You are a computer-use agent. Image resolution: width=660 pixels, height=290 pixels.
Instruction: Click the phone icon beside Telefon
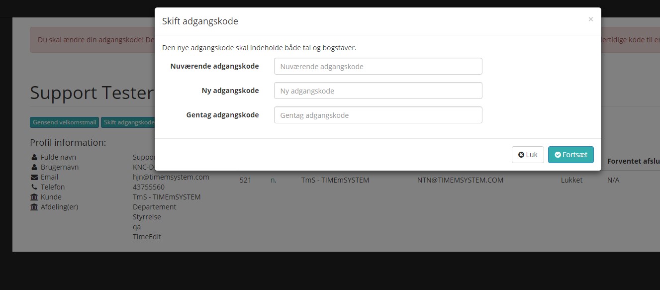click(34, 187)
